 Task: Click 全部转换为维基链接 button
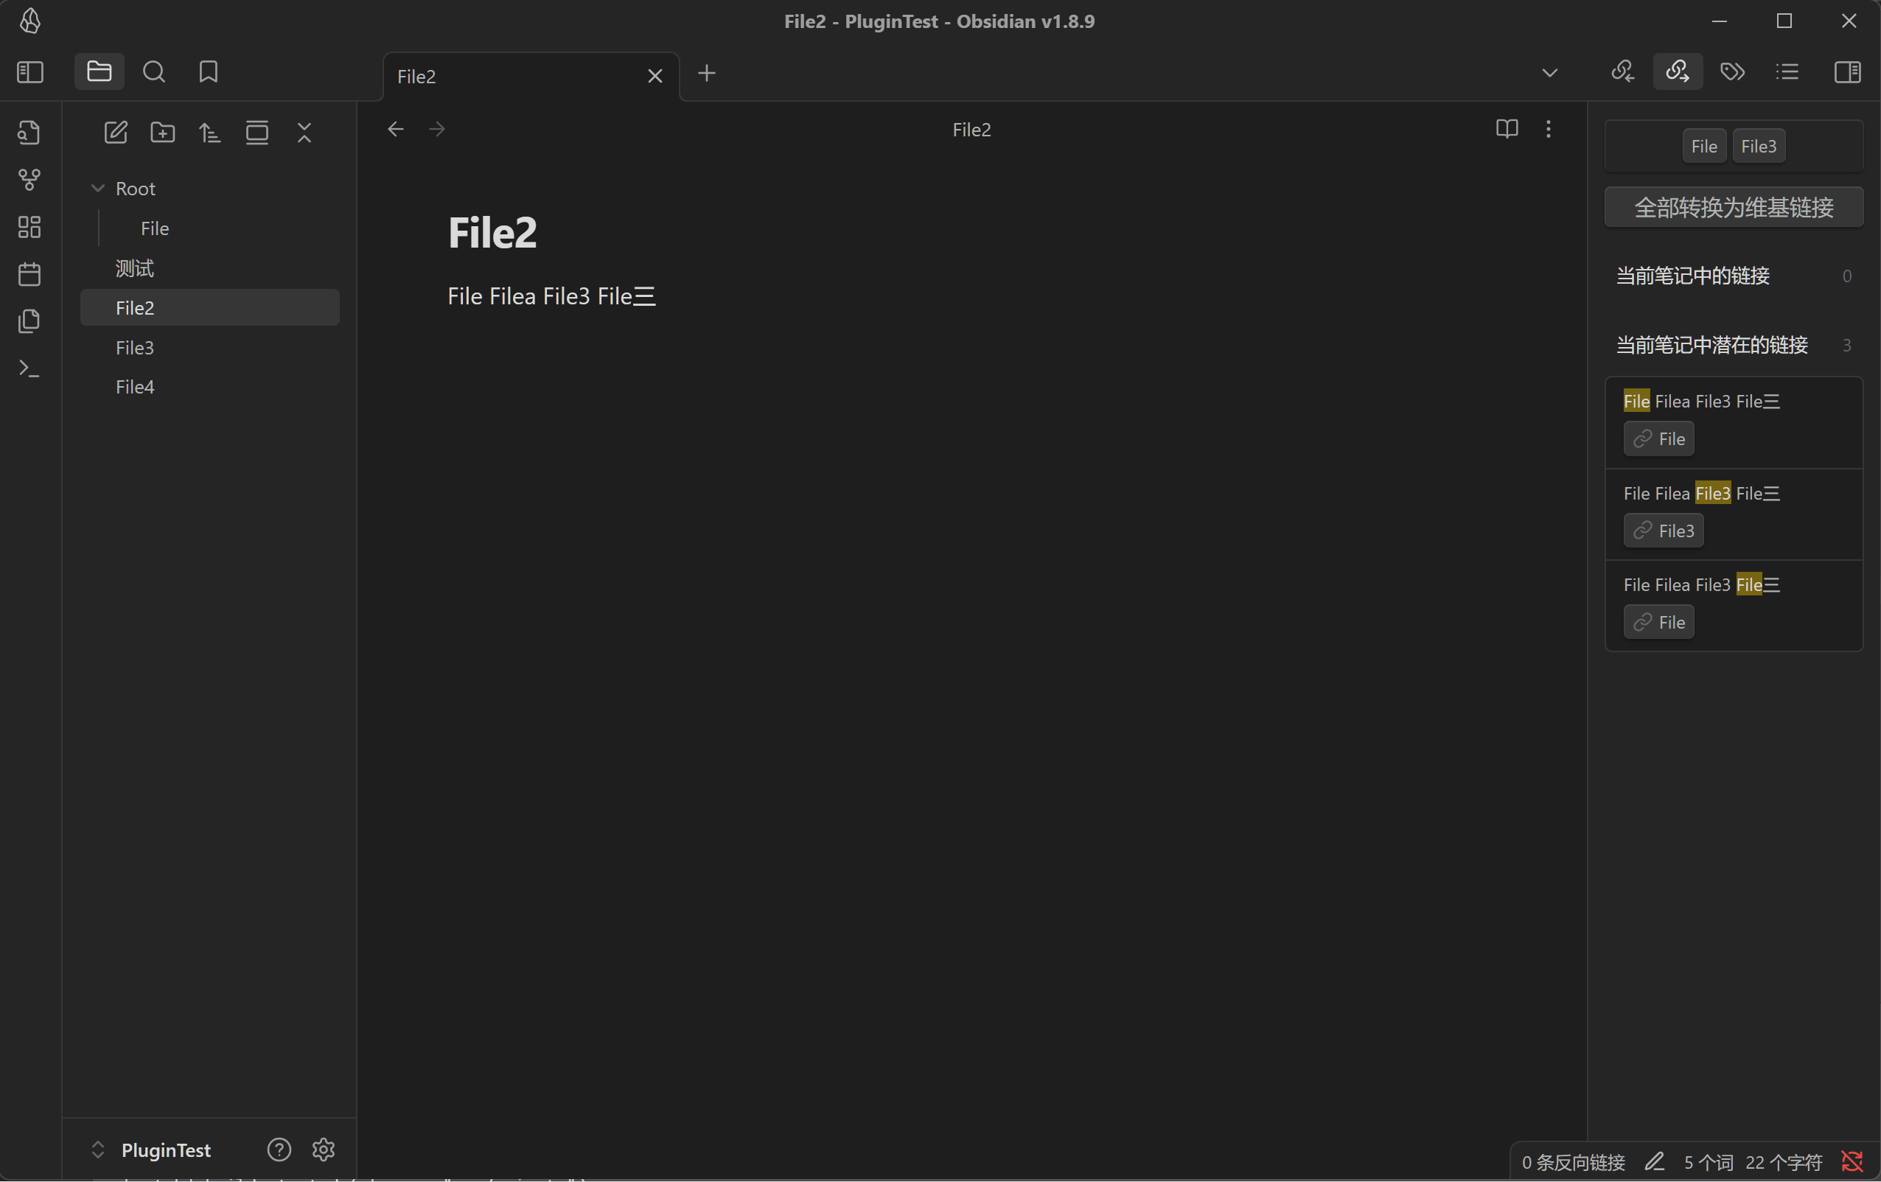[1733, 207]
